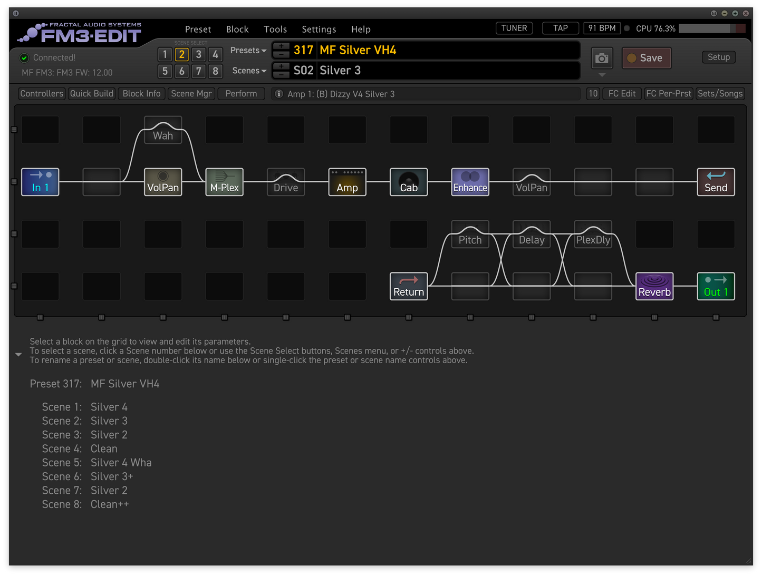Select the Wah block

pos(163,130)
